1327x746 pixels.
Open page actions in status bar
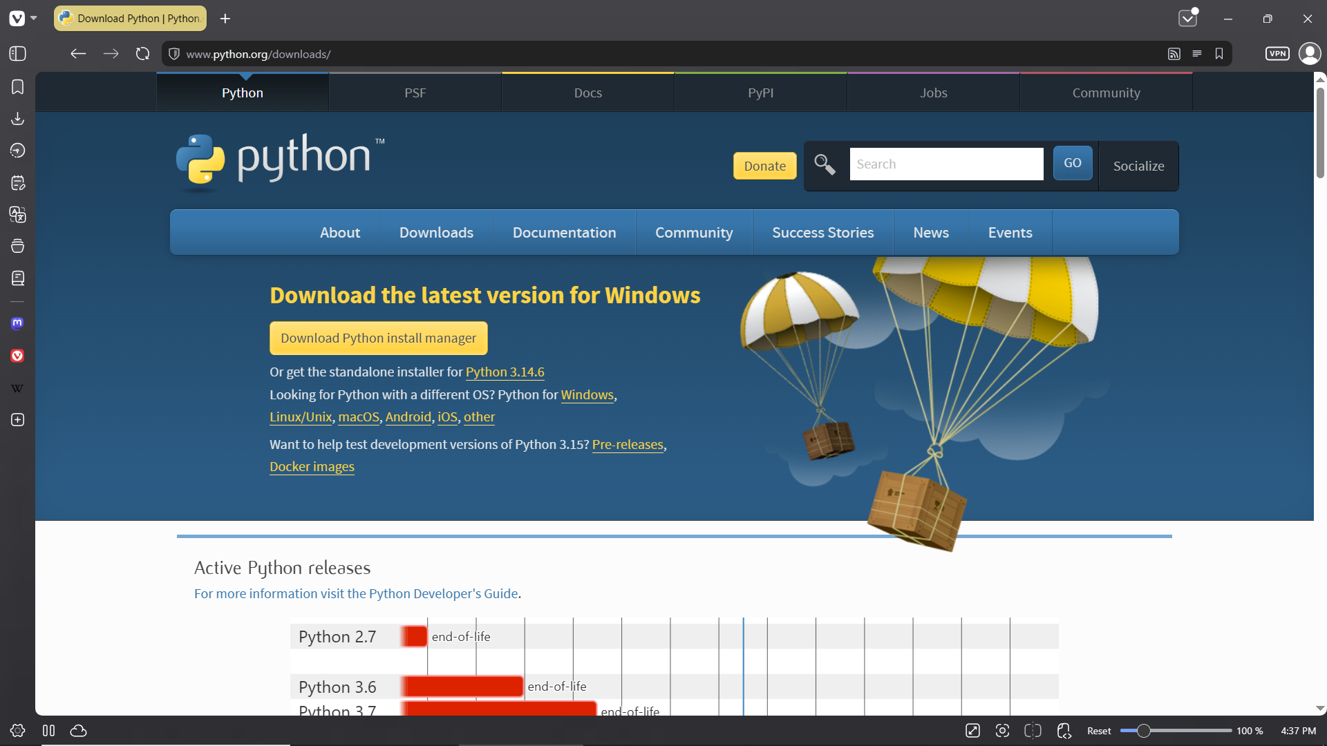click(x=1064, y=731)
